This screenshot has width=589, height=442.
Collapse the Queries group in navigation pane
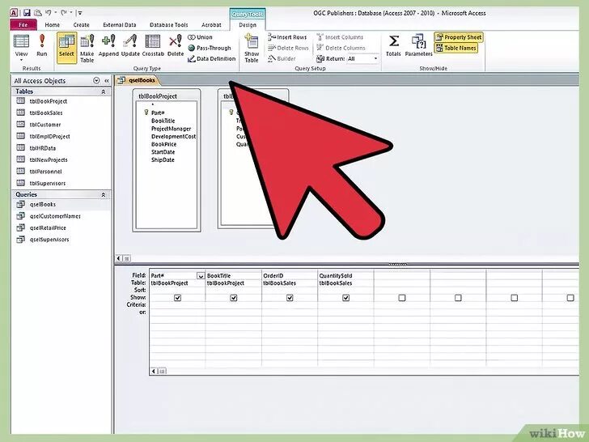(104, 194)
